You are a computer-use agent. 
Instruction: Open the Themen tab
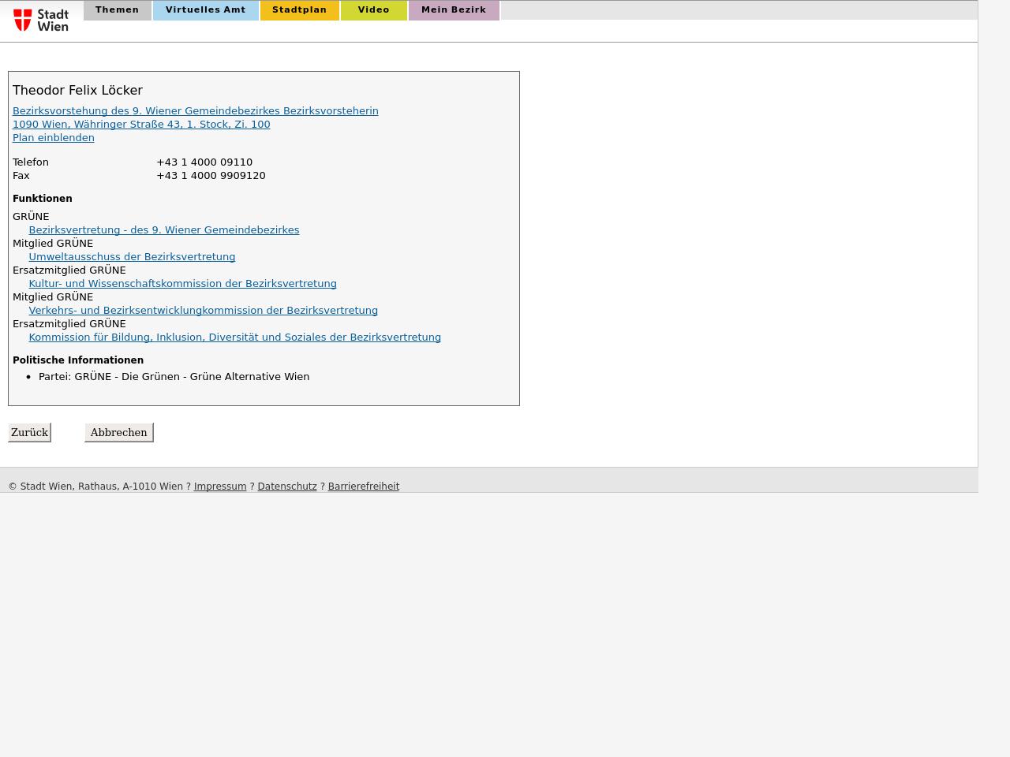click(117, 10)
